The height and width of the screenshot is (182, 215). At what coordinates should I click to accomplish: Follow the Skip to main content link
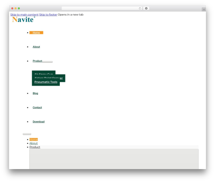pos(25,15)
